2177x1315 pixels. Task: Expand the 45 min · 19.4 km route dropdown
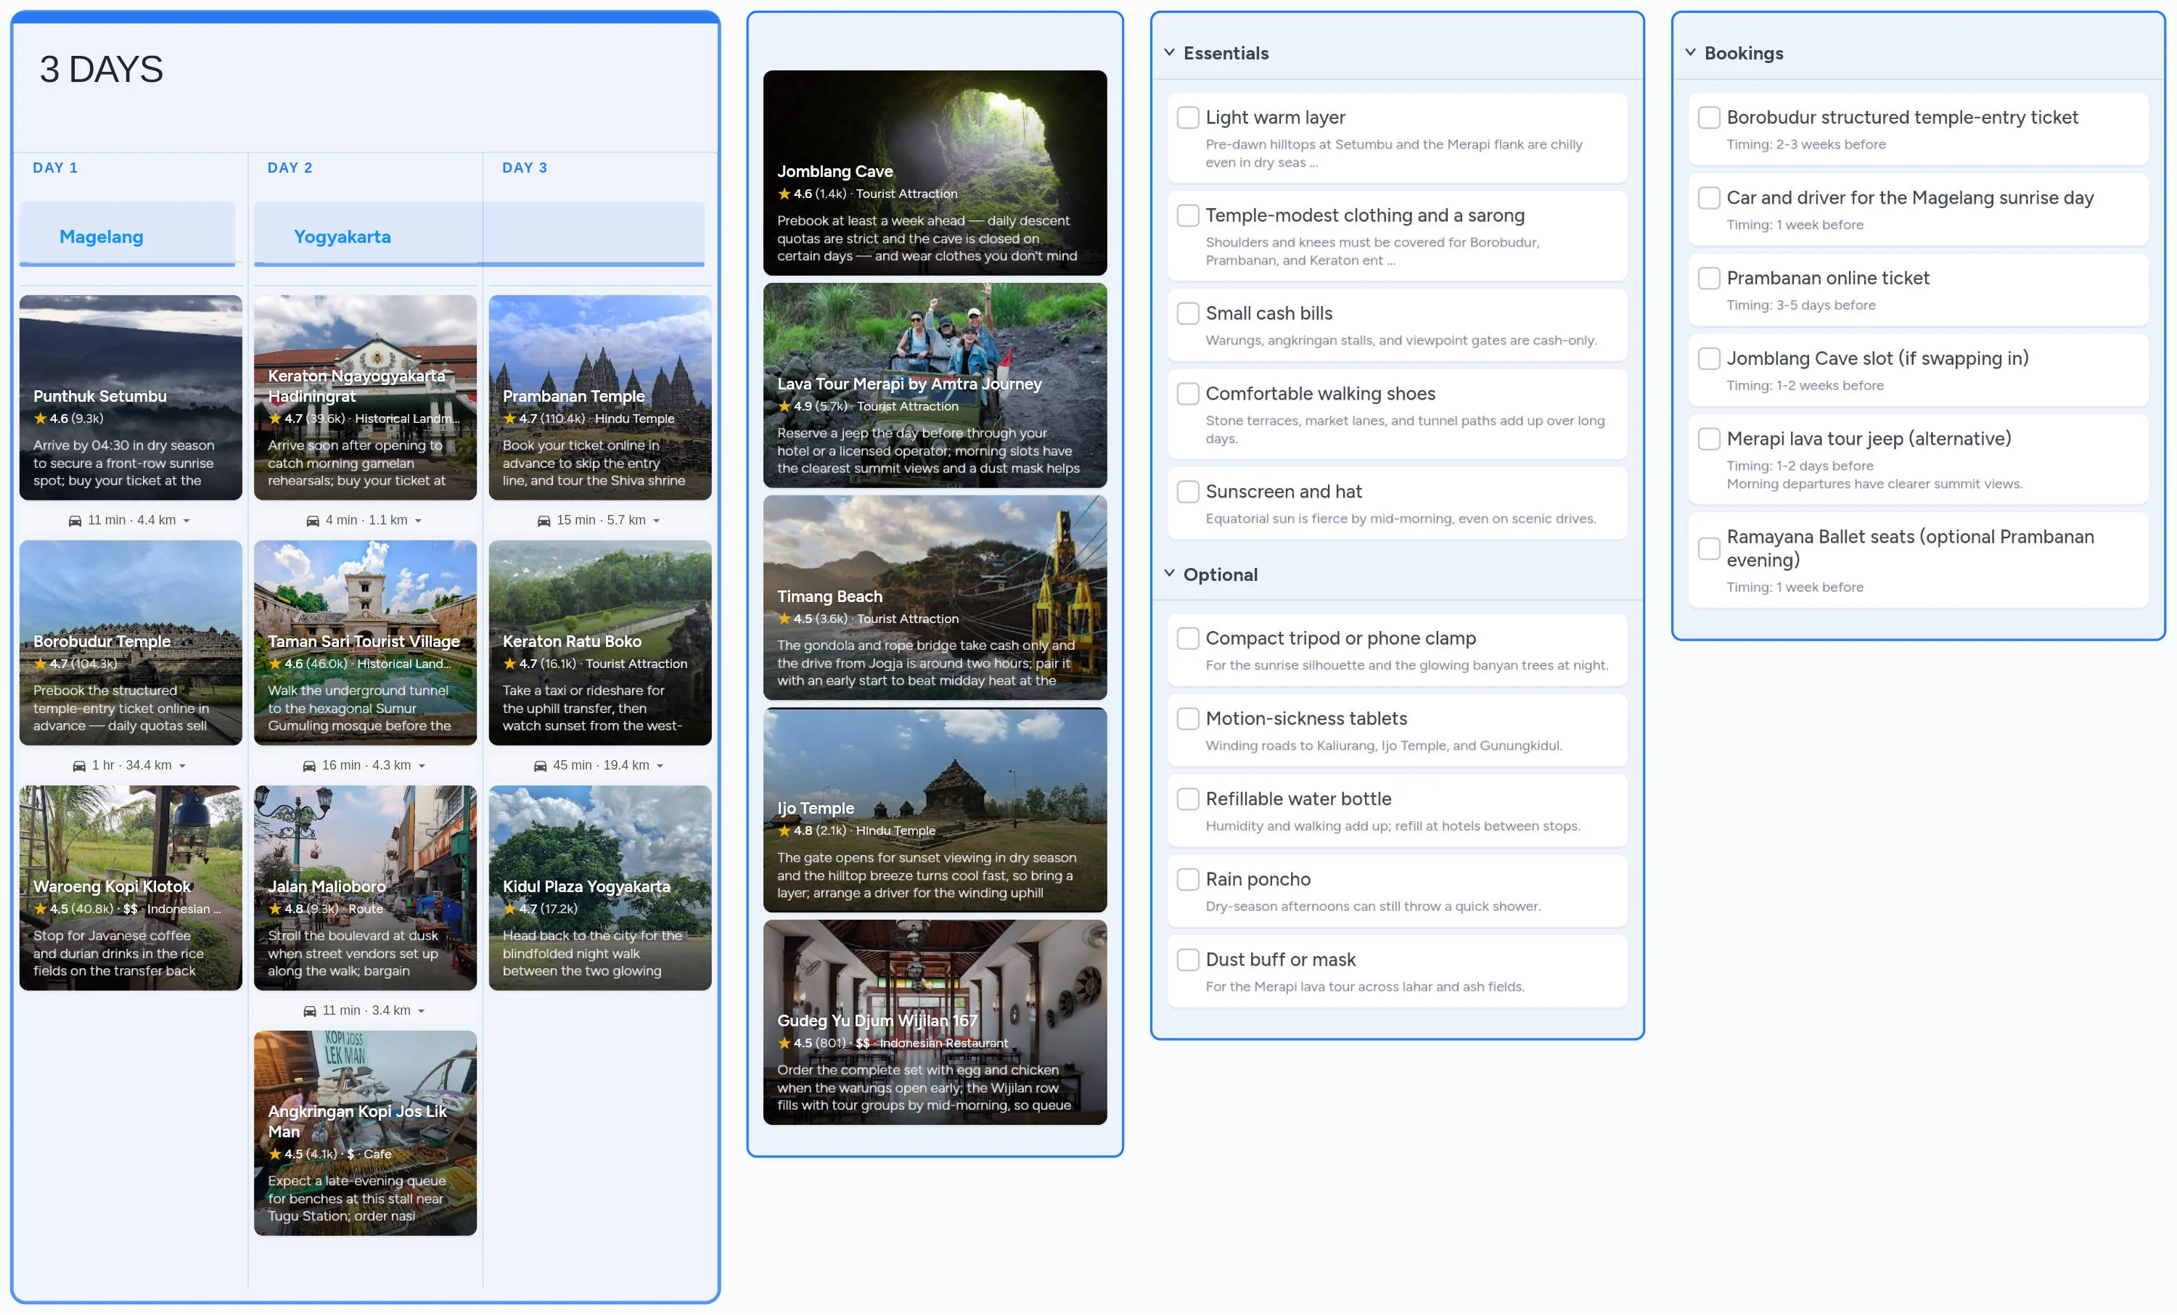pos(660,767)
